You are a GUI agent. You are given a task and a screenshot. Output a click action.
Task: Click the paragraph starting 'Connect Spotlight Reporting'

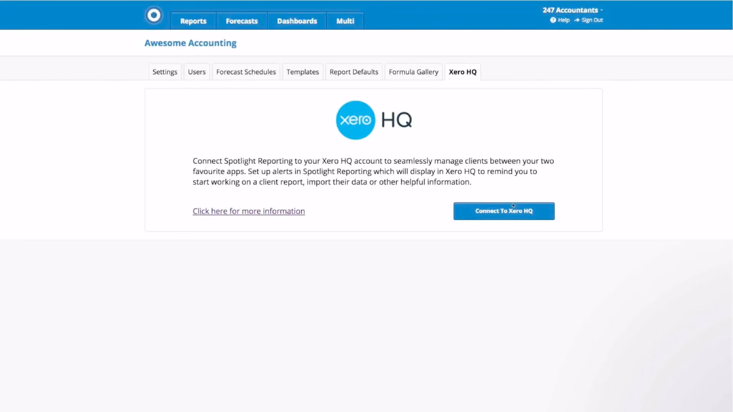tap(373, 172)
